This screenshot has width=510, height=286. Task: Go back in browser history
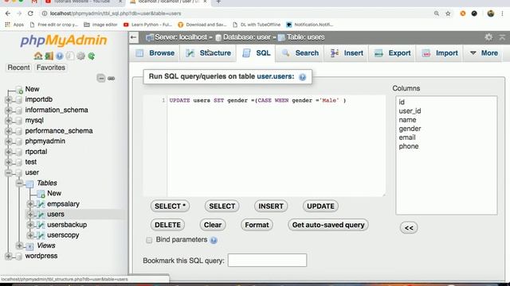(x=8, y=14)
